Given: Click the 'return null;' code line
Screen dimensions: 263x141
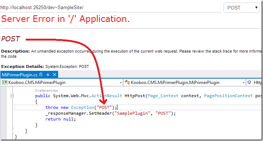Looking at the screenshot, I should (61, 119).
